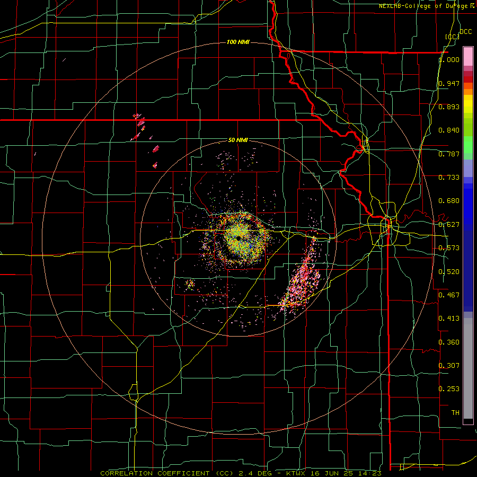Click the 0.947 color scale value
Screen dimensions: 477x477
(449, 83)
